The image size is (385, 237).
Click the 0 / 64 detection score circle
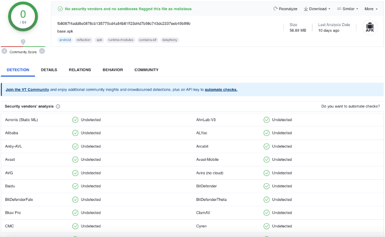click(23, 16)
